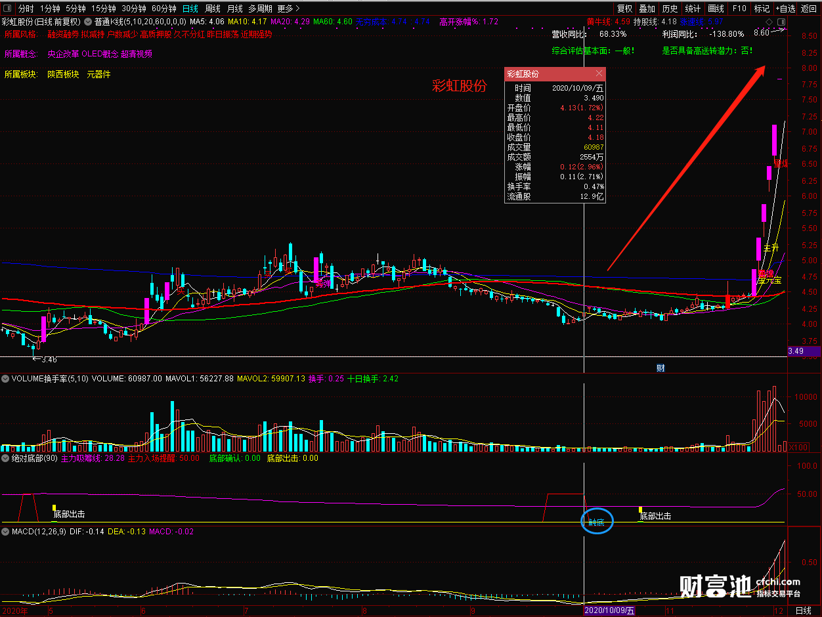822x617 pixels.
Task: Open the 30分钟 period tab
Action: click(x=134, y=9)
